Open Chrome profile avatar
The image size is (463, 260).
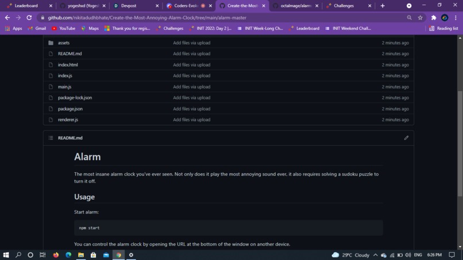445,18
